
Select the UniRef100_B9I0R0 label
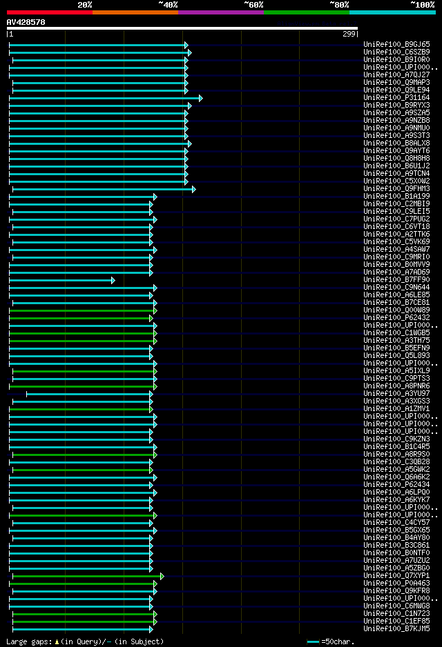396,59
